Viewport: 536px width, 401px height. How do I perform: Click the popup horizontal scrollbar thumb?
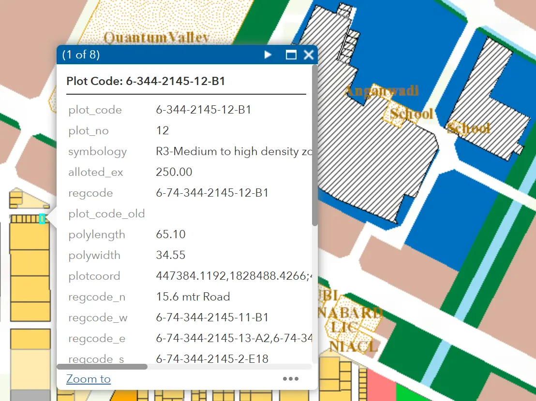pyautogui.click(x=102, y=367)
